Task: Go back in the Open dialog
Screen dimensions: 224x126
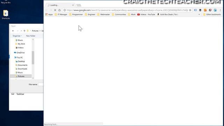Action: [x=13, y=31]
